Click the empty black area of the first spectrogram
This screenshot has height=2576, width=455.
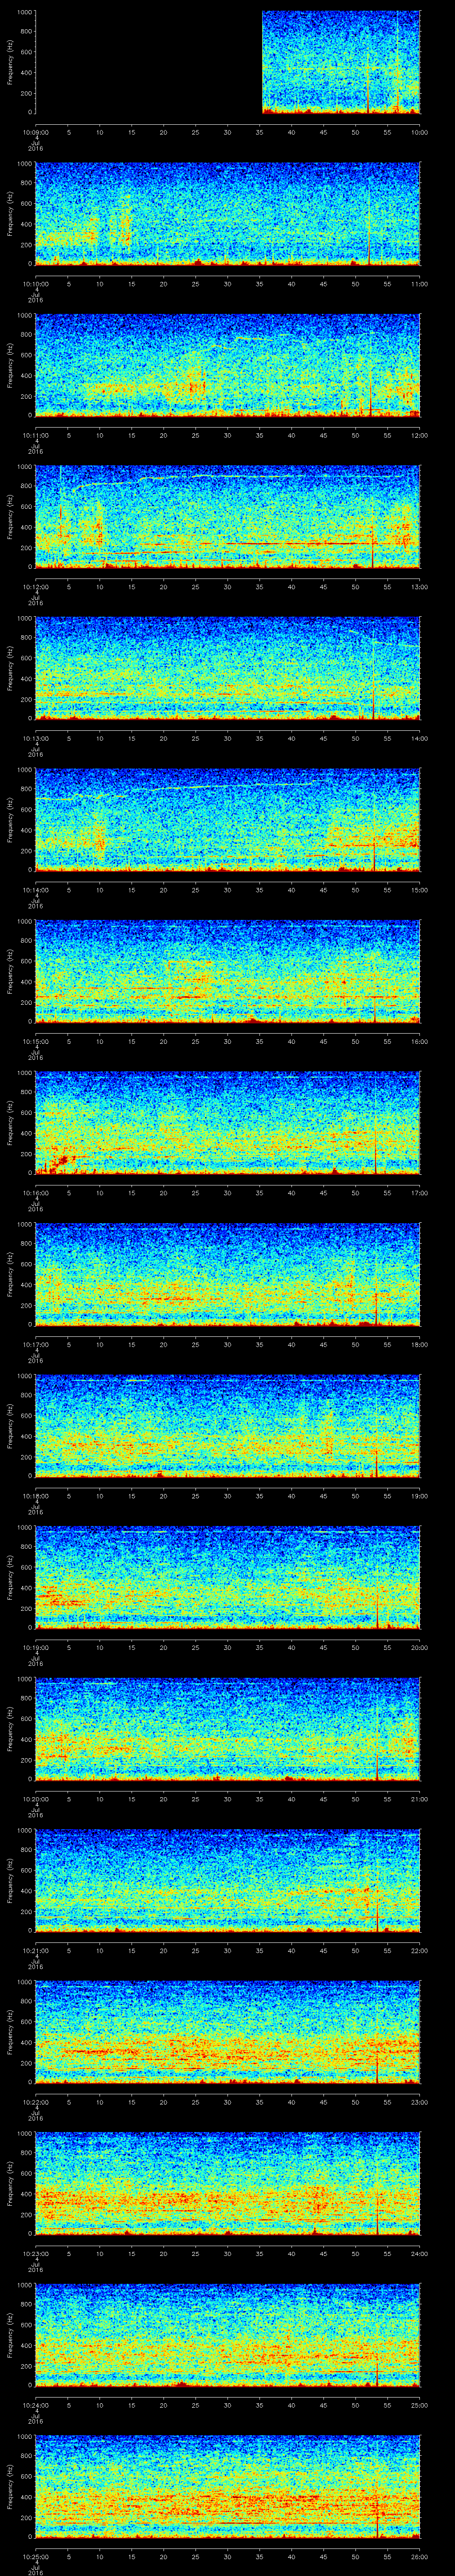(148, 62)
